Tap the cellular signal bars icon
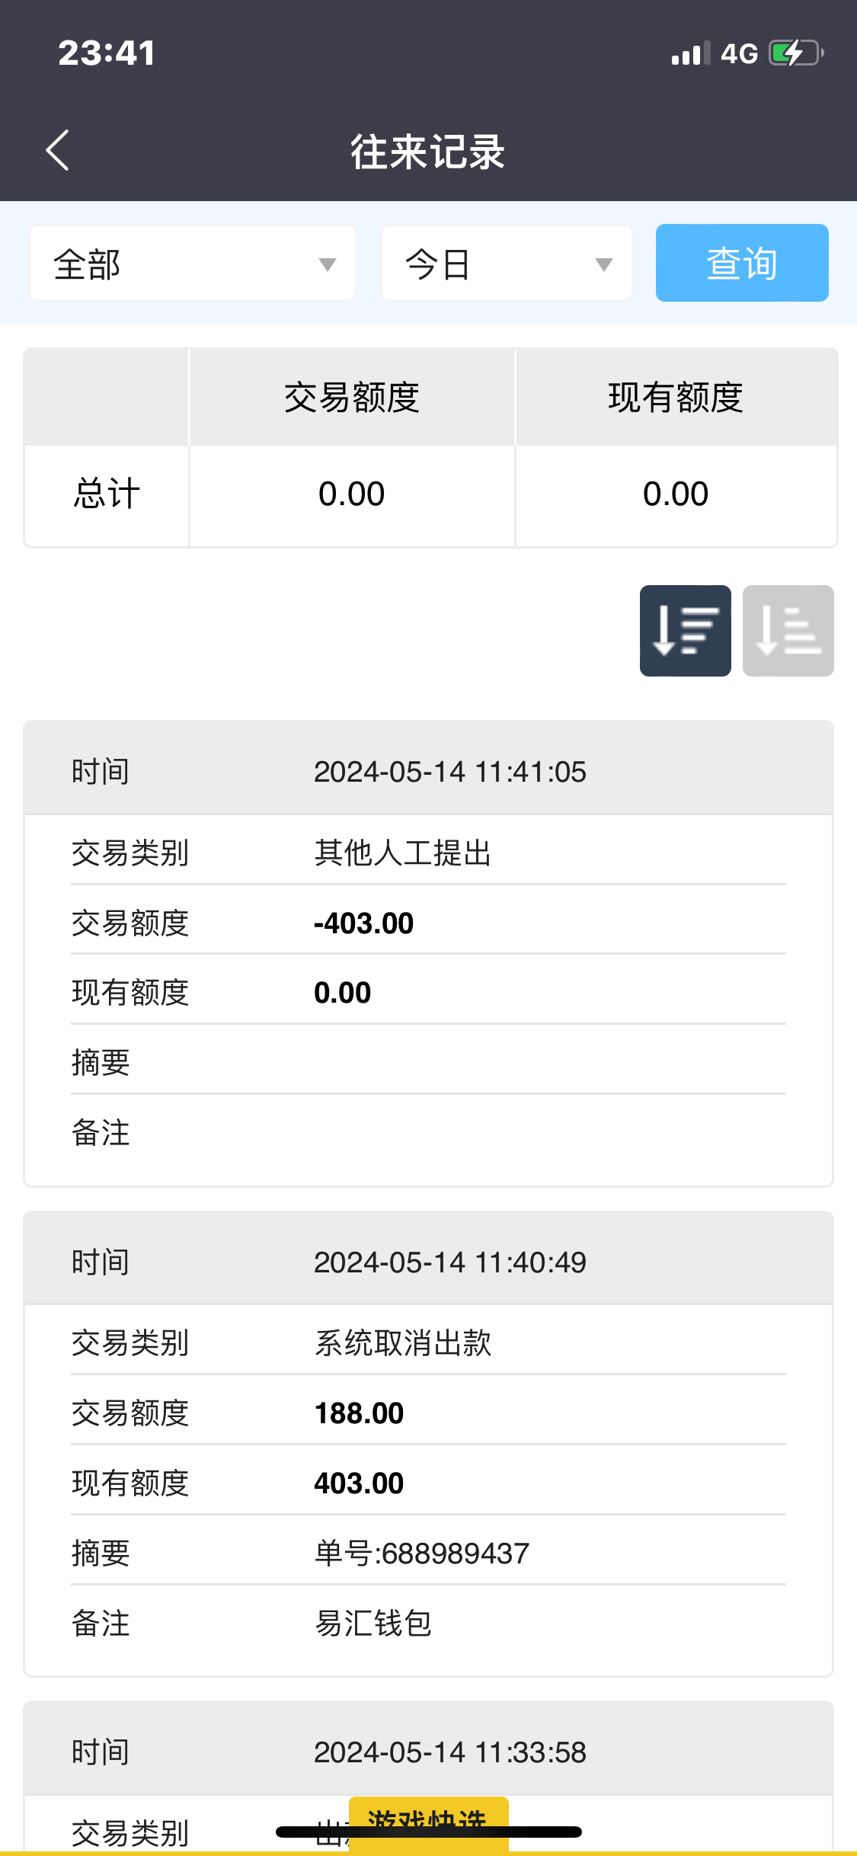 [x=690, y=54]
